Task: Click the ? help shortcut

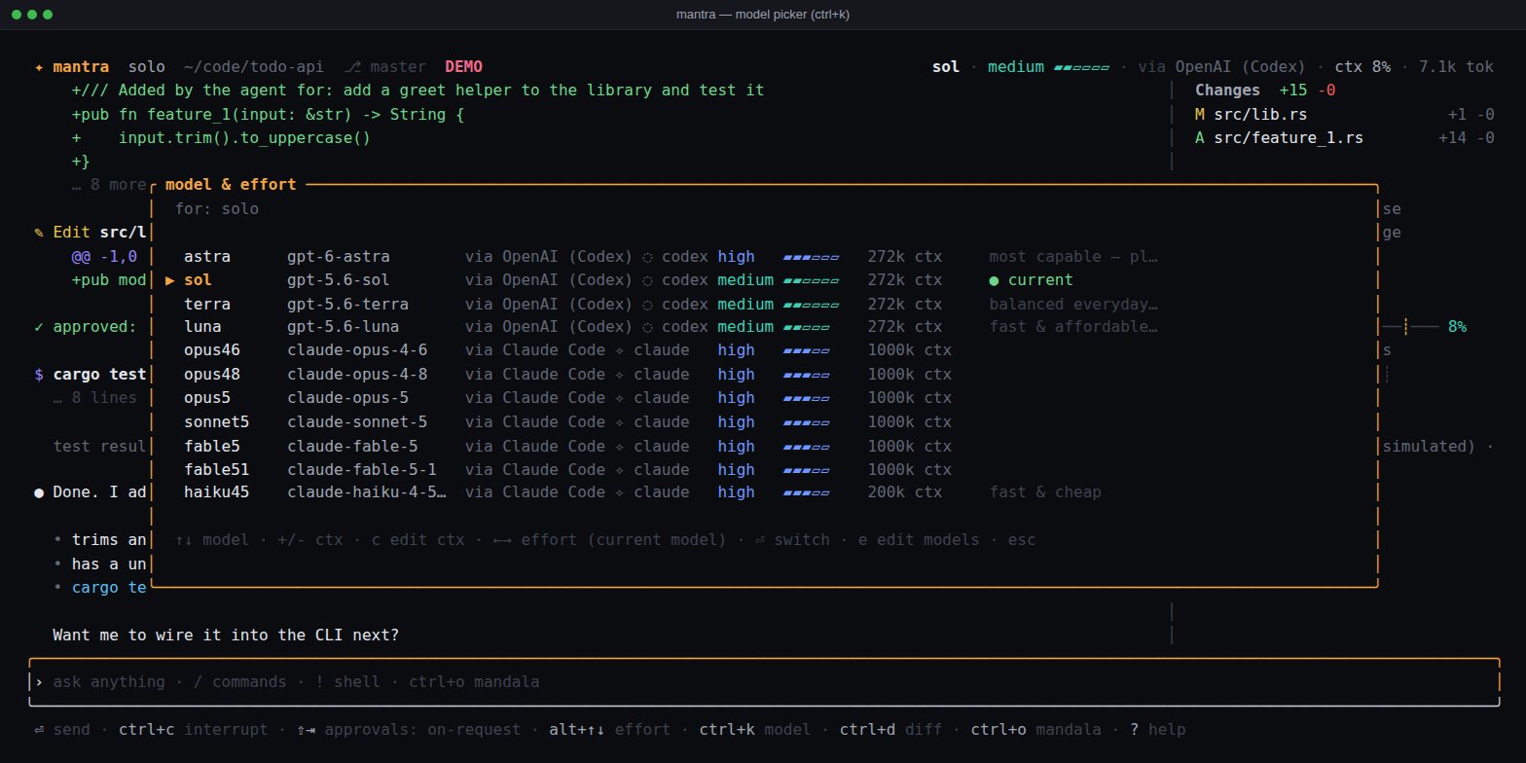Action: click(1158, 730)
